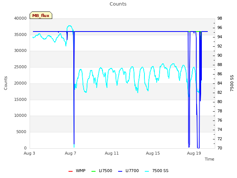Screen dimensions: 237x178
Task: Click the 20000 left axis value
Action: 20,83
